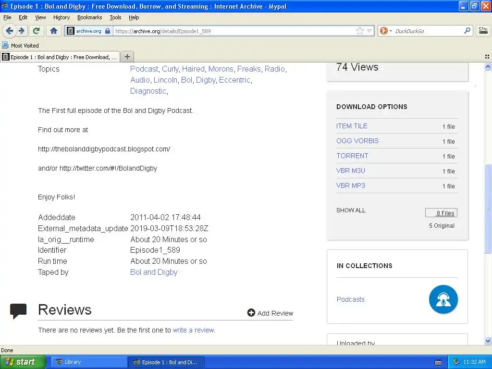Open the Bol topic link
Viewport: 492px width, 369px height.
tap(186, 80)
